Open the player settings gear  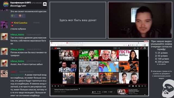click(x=136, y=86)
